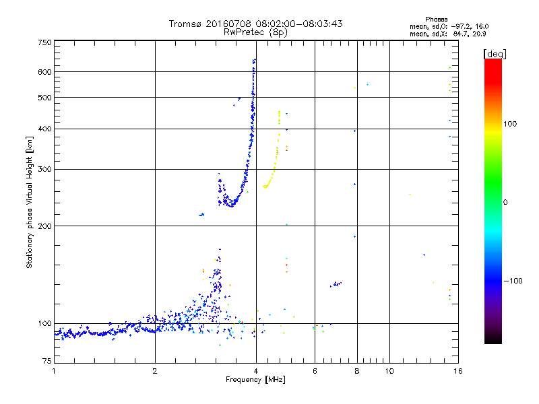Click the x-axis tick label '1'
This screenshot has height=404, width=539.
[x=54, y=371]
